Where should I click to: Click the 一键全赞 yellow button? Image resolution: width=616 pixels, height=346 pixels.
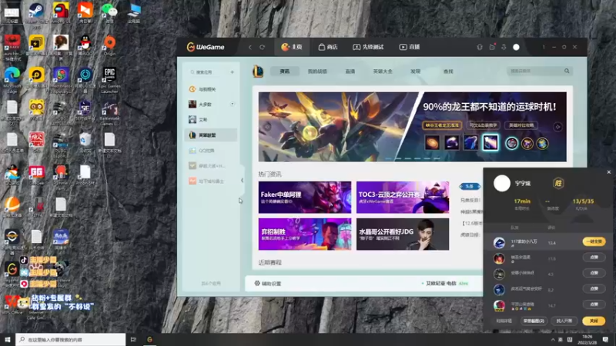click(594, 241)
